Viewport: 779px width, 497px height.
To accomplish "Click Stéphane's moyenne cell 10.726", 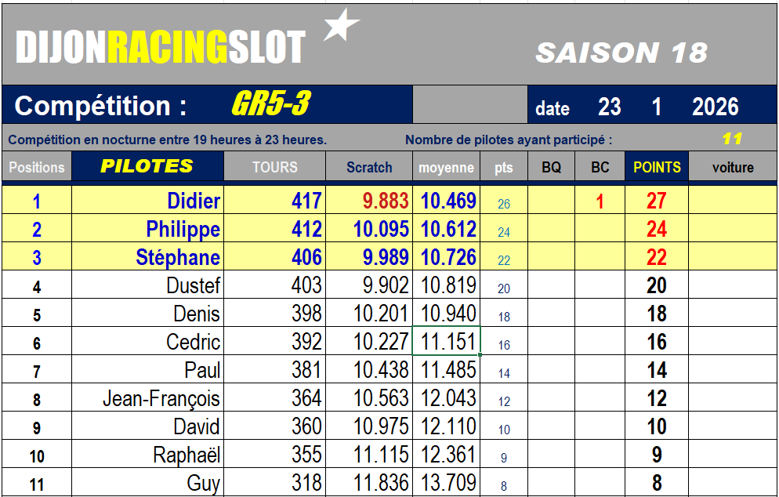I will tap(448, 258).
